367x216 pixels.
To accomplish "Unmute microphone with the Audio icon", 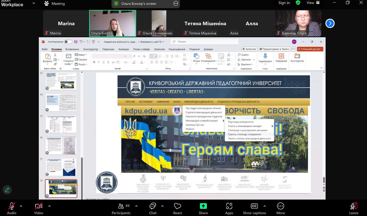I will [12, 206].
